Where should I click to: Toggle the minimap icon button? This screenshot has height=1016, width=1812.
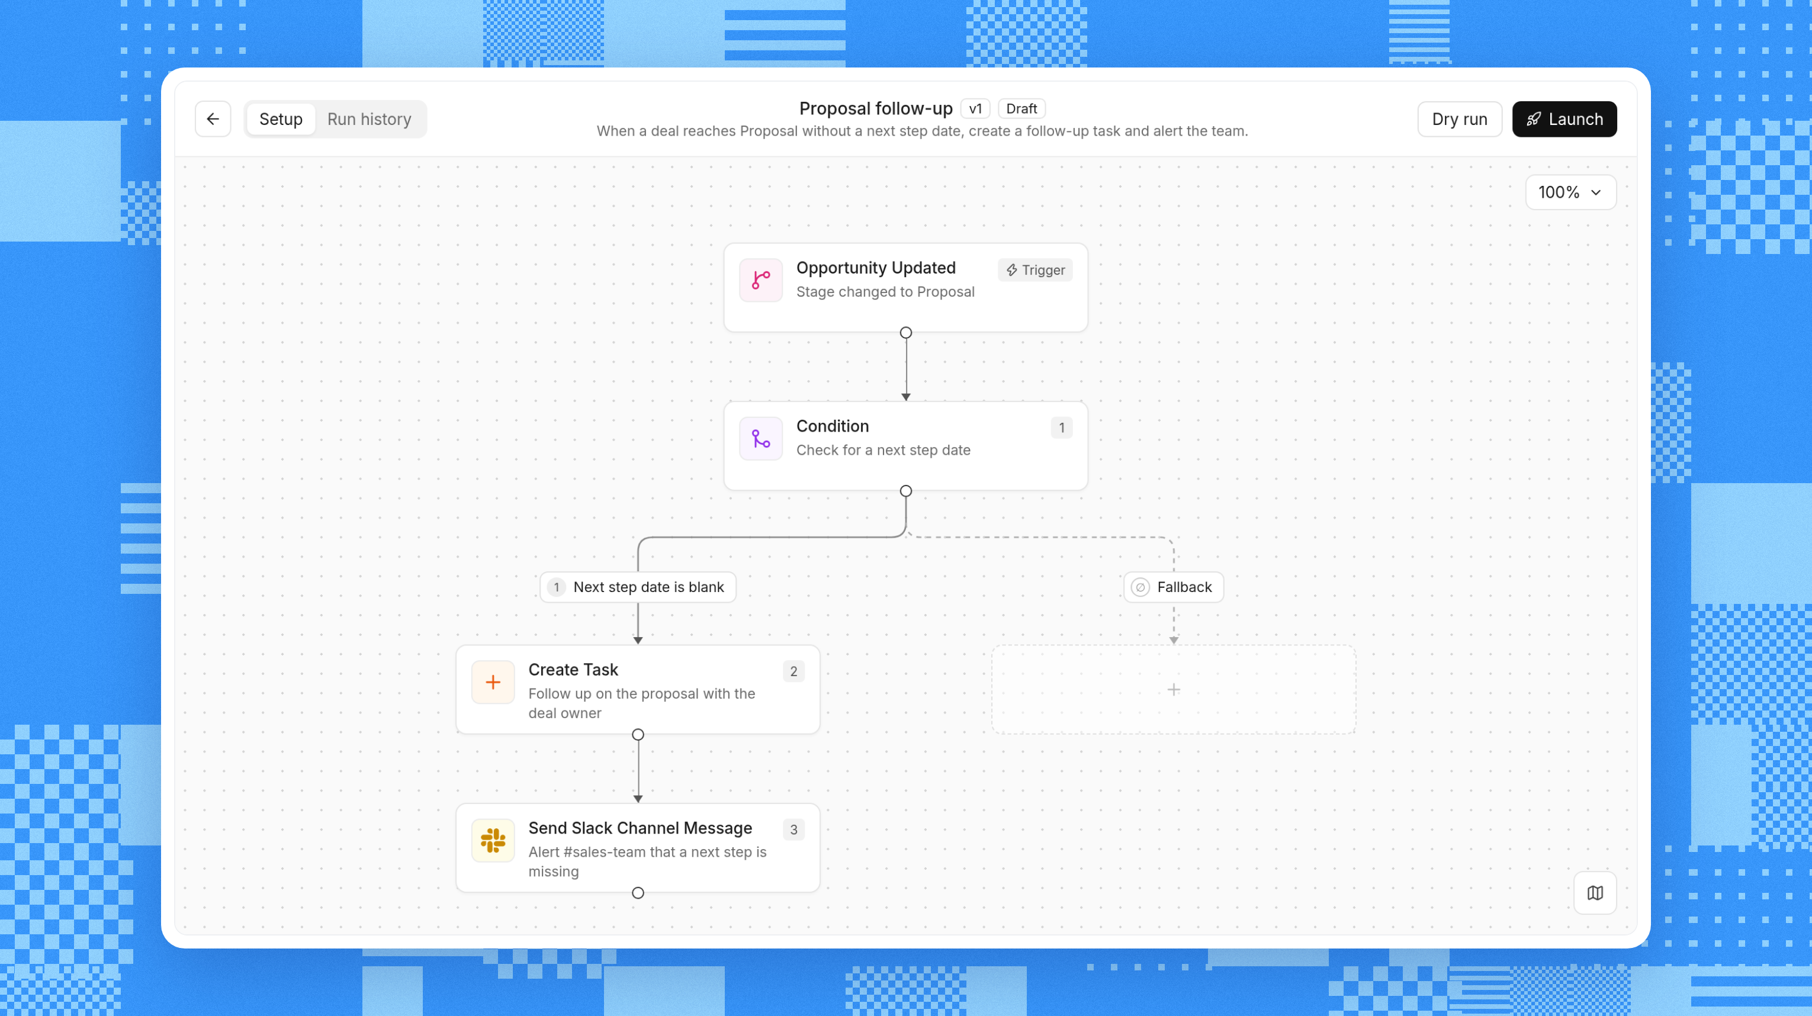1595,892
